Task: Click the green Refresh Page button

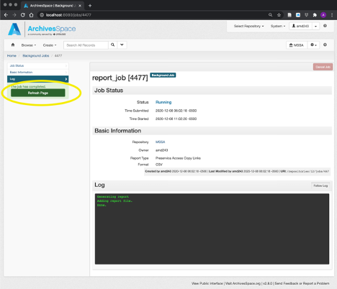Action: [x=38, y=93]
